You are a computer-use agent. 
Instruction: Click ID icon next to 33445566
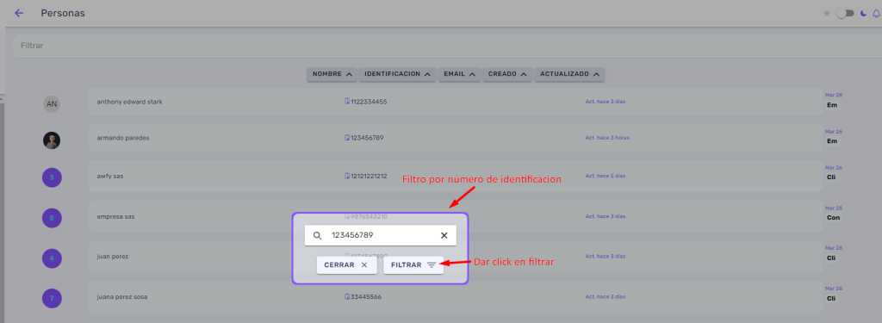point(347,296)
